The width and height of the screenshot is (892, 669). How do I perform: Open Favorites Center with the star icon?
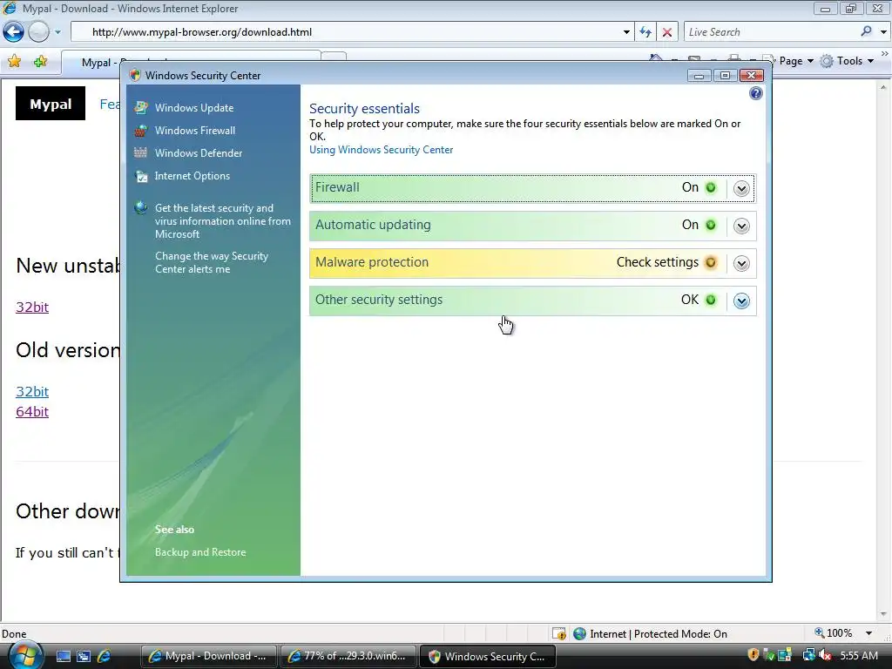[15, 61]
